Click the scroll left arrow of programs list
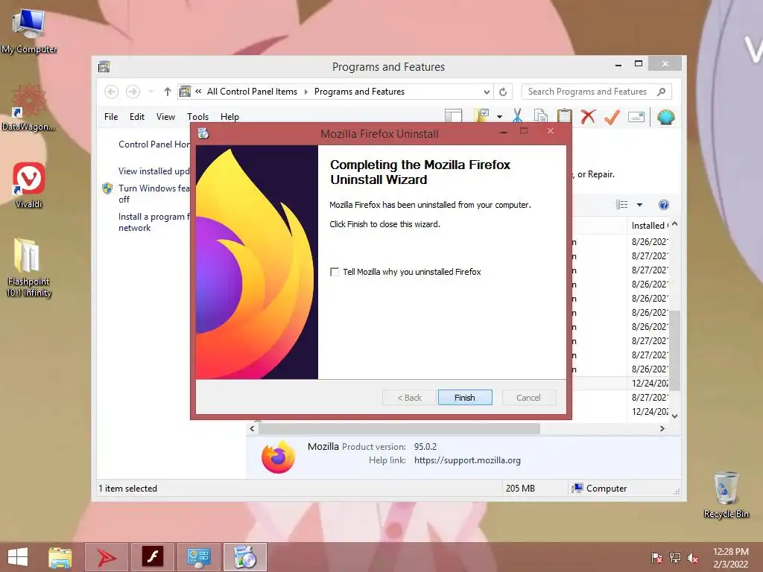The image size is (763, 572). pyautogui.click(x=252, y=428)
